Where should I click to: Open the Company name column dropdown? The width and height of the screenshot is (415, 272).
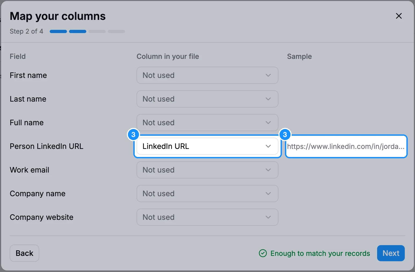point(207,194)
